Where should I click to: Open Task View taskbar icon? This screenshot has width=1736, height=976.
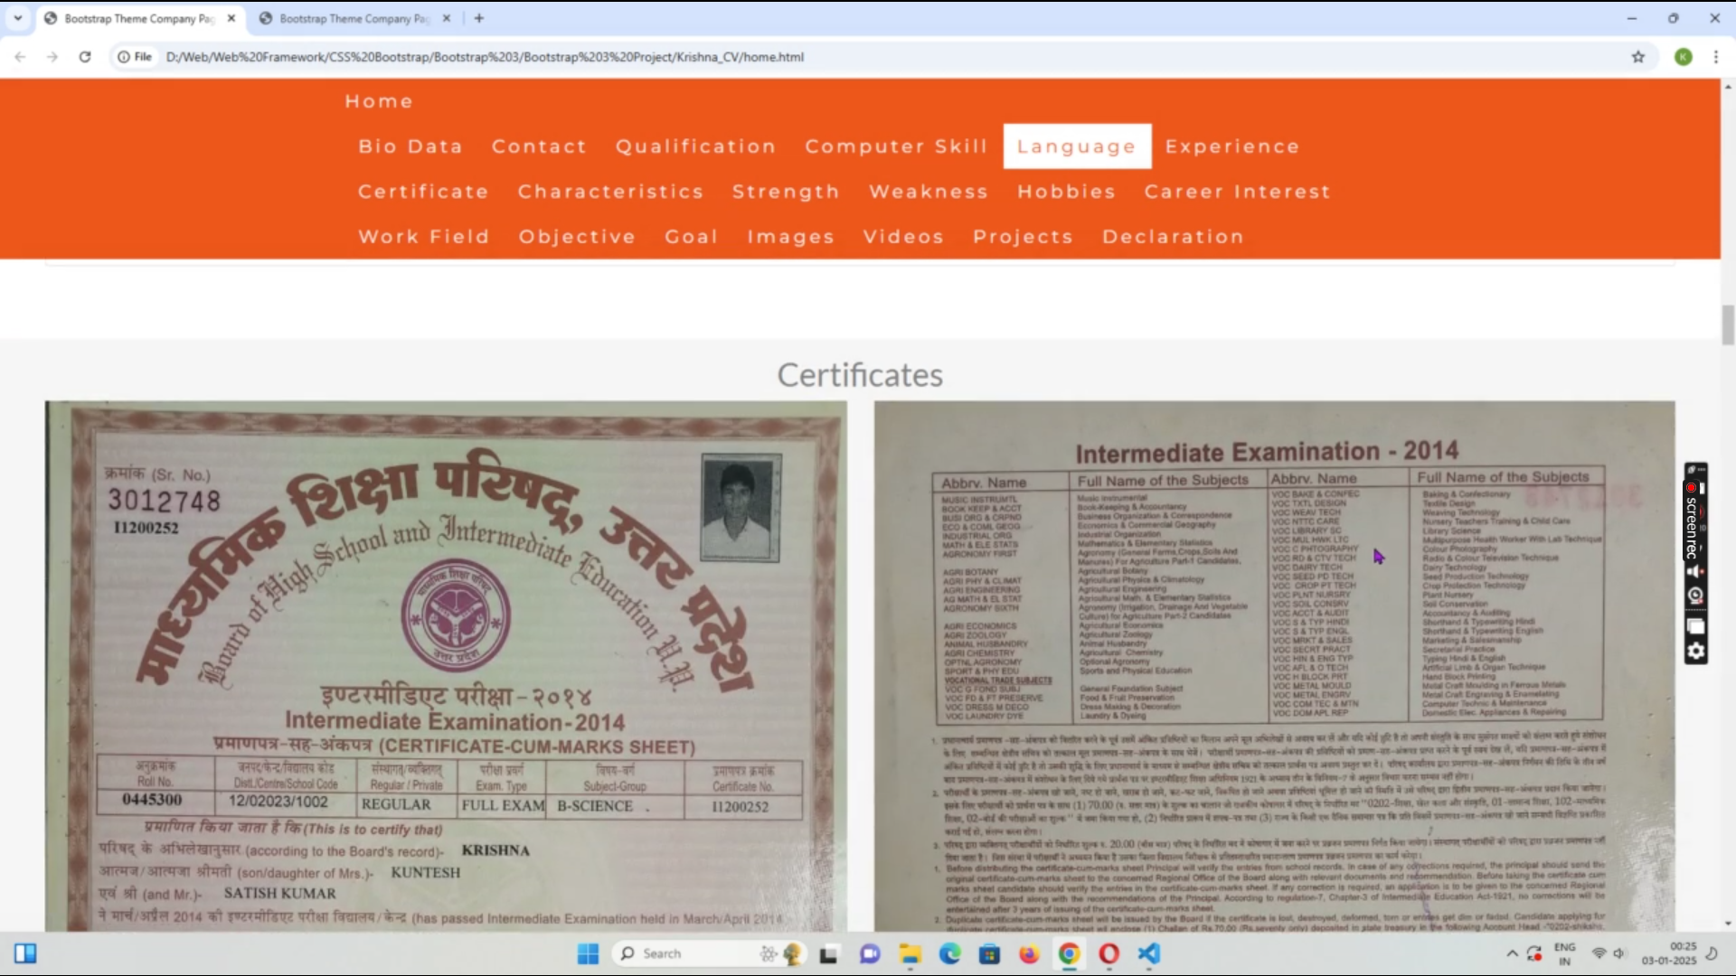pos(828,953)
